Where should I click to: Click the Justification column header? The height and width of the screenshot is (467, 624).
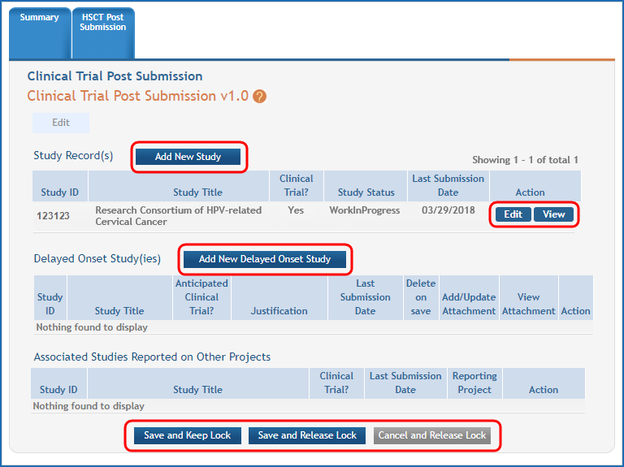tap(279, 310)
